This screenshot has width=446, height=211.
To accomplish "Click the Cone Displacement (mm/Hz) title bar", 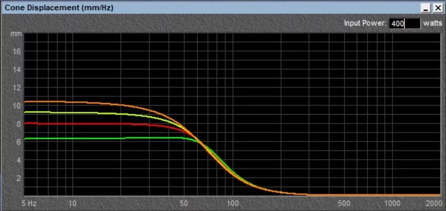I will [x=211, y=8].
